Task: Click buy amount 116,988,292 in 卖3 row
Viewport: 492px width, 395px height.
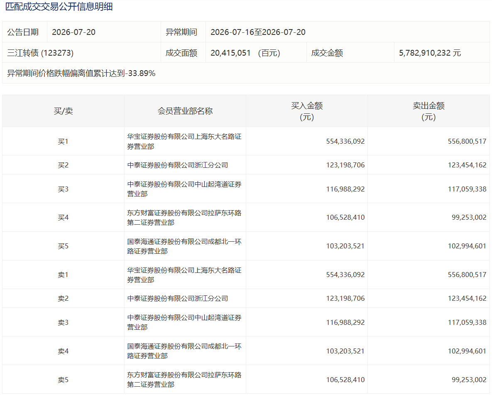Action: coord(345,322)
